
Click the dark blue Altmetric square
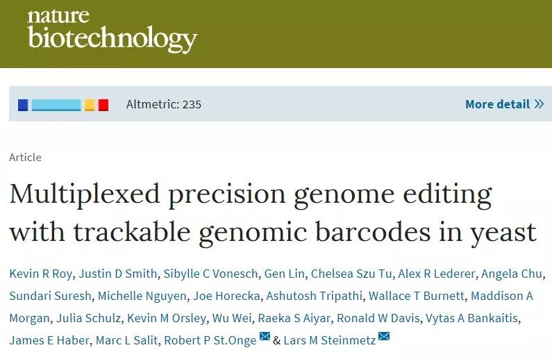23,105
